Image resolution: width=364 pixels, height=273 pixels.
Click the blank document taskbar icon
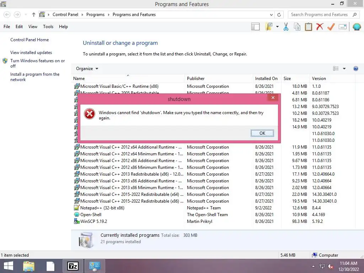(x=50, y=266)
